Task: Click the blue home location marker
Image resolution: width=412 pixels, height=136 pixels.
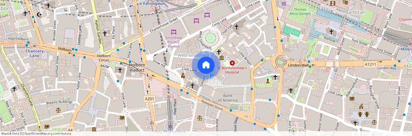Action: (206, 65)
